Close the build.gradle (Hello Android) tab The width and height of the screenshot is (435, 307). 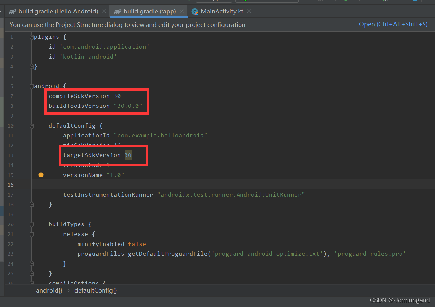pyautogui.click(x=104, y=11)
